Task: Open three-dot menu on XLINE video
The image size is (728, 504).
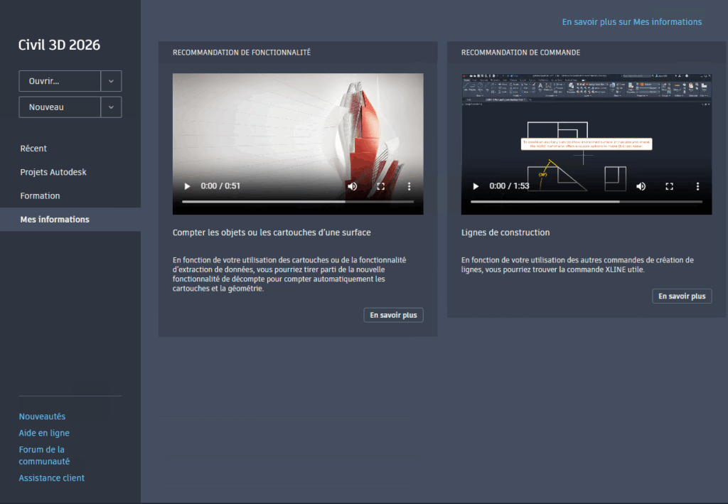Action: [x=697, y=186]
